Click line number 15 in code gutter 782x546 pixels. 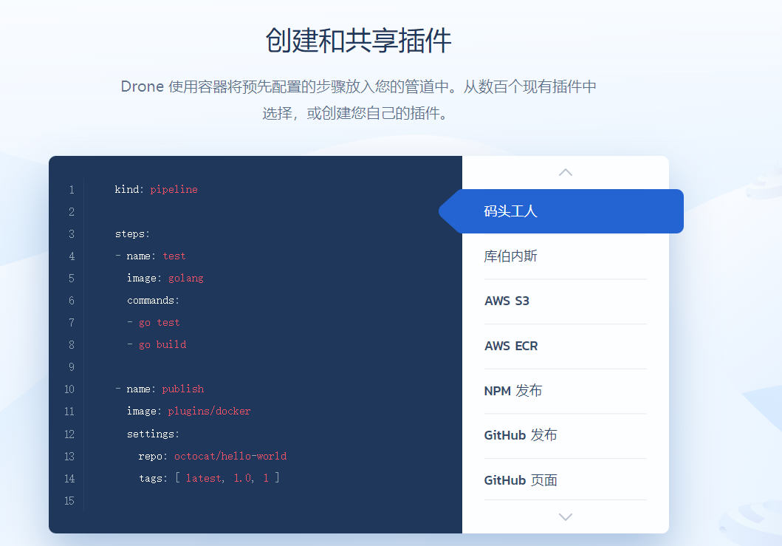click(x=69, y=501)
